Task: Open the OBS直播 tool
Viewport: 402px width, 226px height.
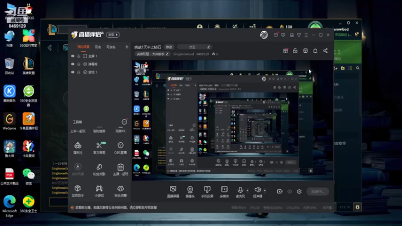Action: click(x=121, y=148)
